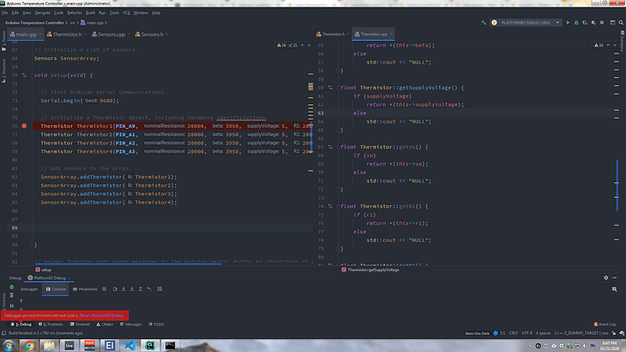
Task: Open the Terminal tool window
Action: tap(80, 325)
